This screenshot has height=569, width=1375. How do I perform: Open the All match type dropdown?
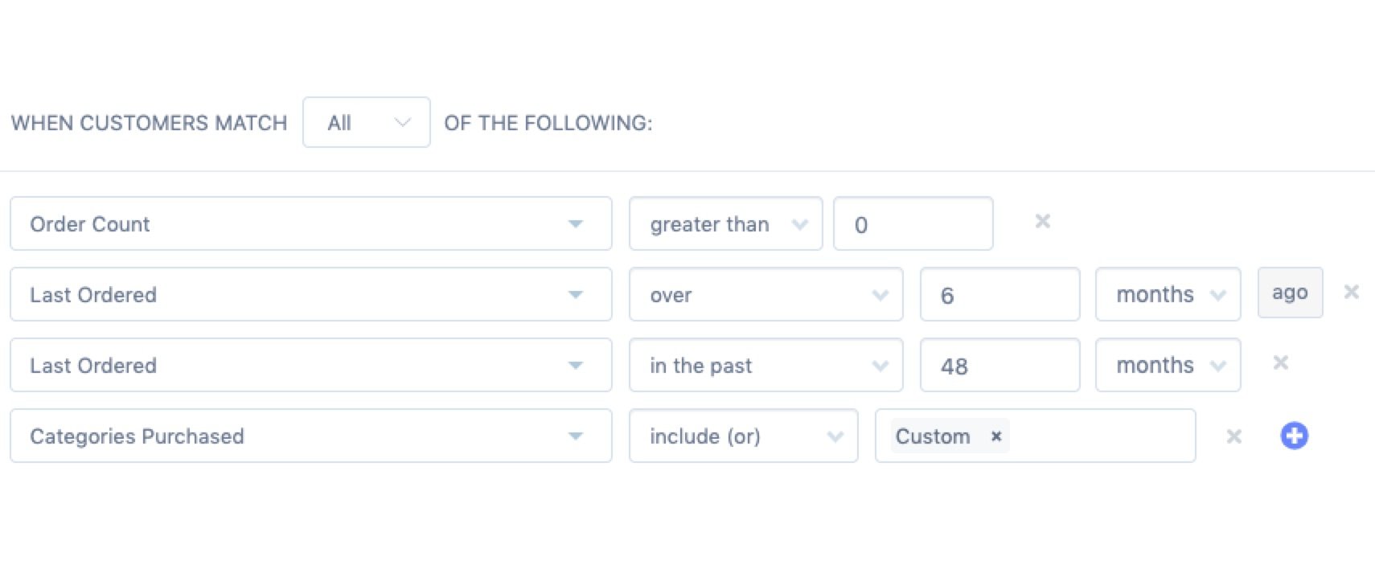click(x=366, y=122)
